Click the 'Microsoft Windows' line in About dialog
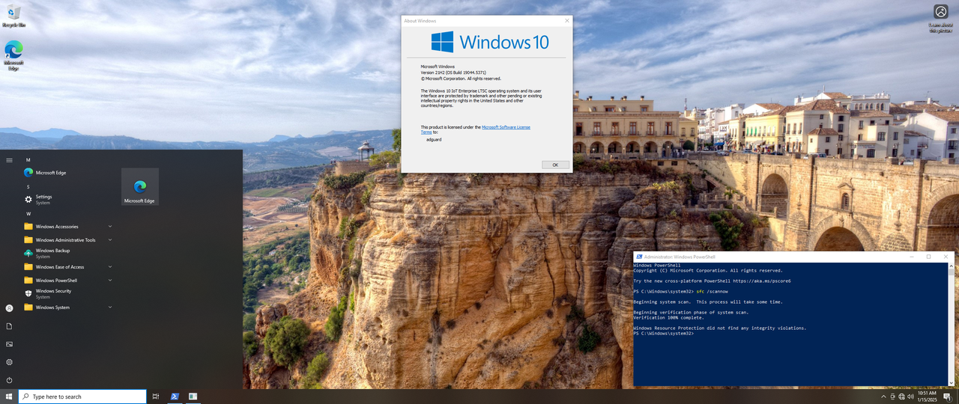 [x=438, y=67]
